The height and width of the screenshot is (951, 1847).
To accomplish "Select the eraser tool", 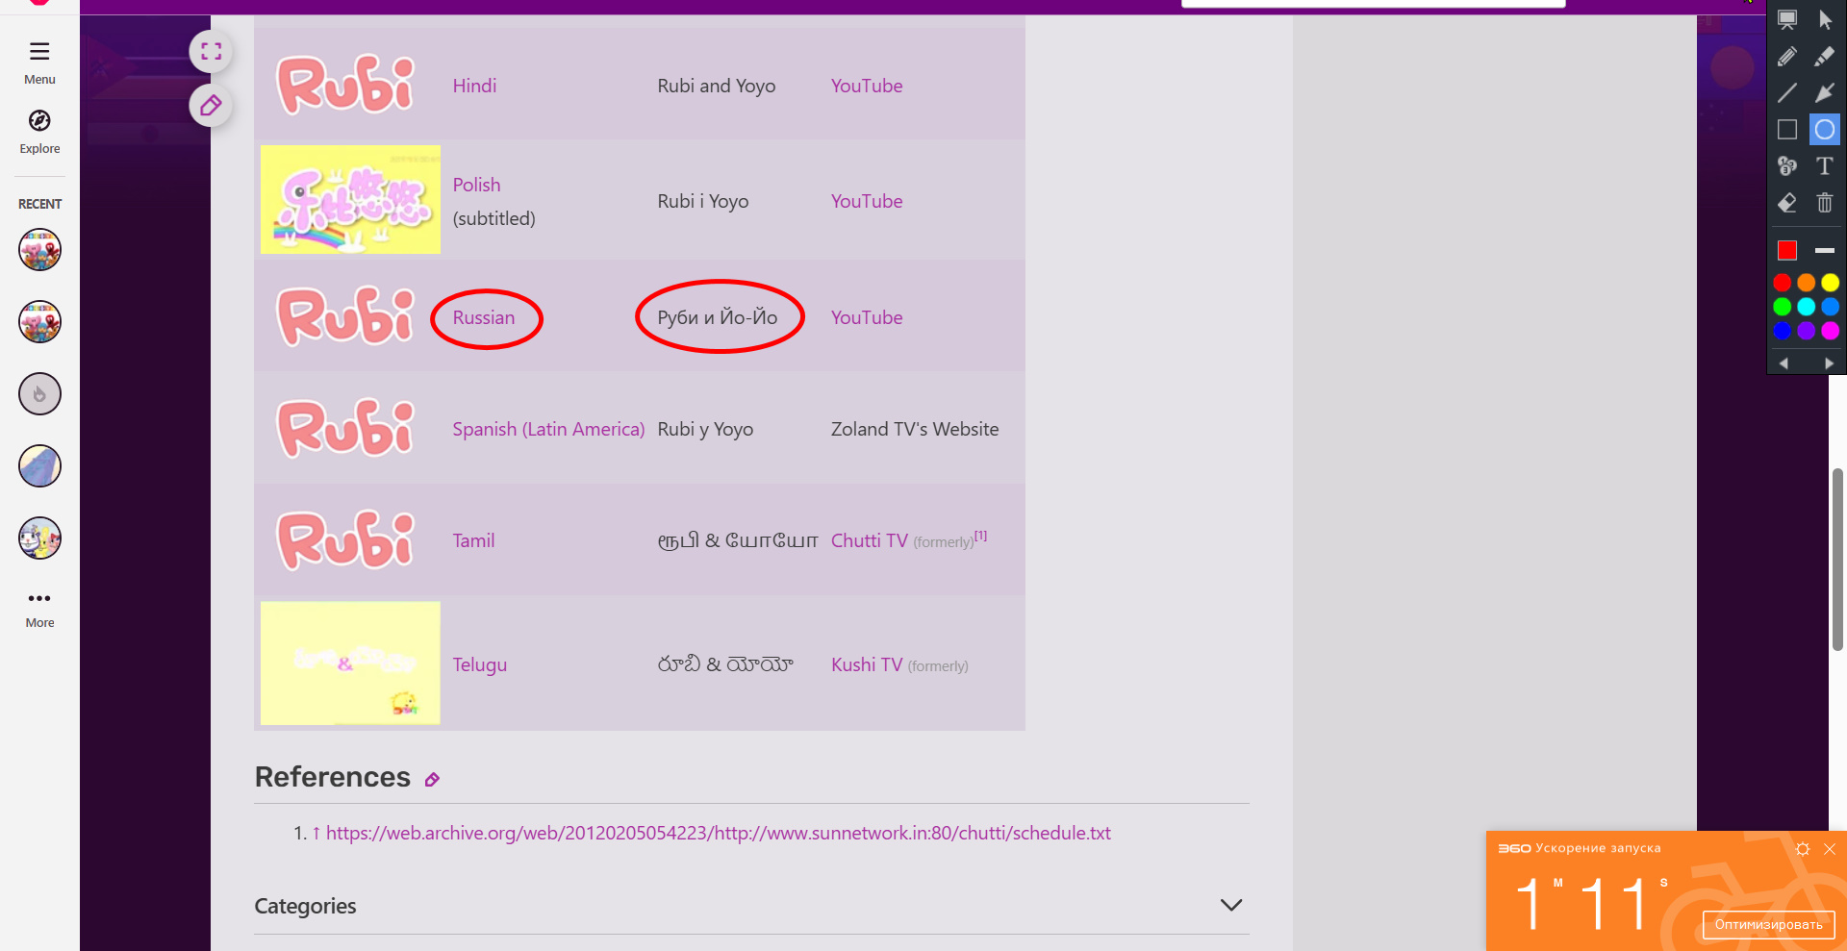I will [x=1786, y=203].
